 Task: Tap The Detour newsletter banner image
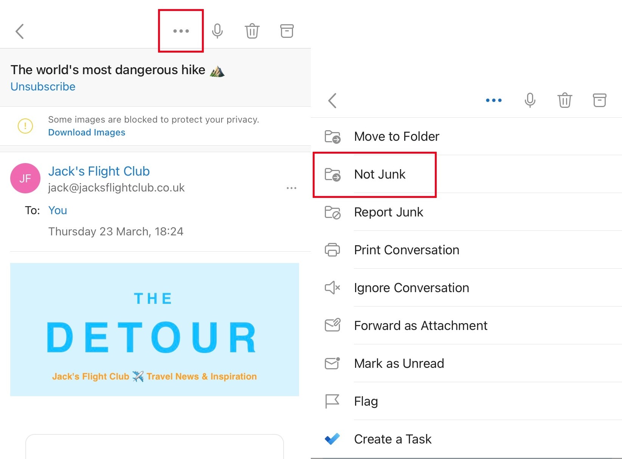pyautogui.click(x=154, y=329)
